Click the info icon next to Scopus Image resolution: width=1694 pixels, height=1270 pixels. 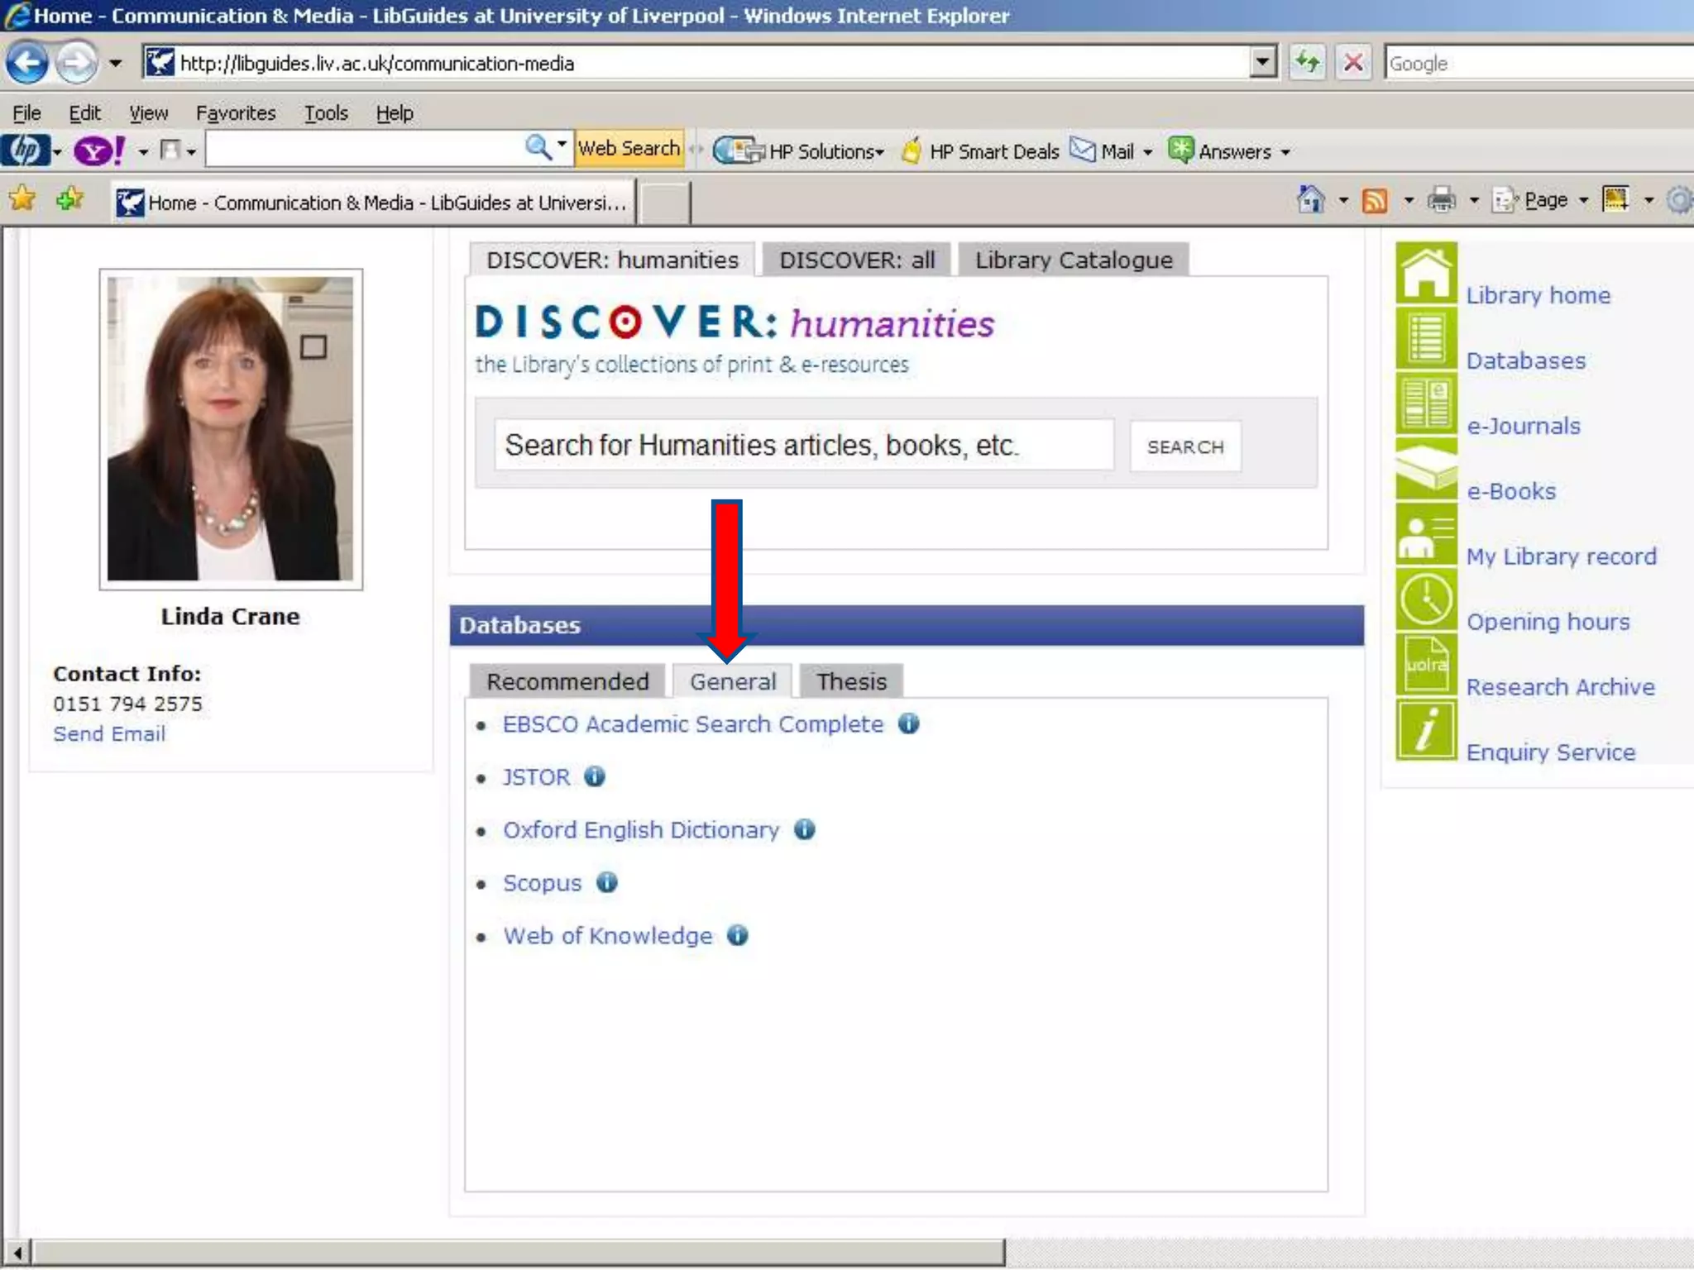(x=607, y=882)
